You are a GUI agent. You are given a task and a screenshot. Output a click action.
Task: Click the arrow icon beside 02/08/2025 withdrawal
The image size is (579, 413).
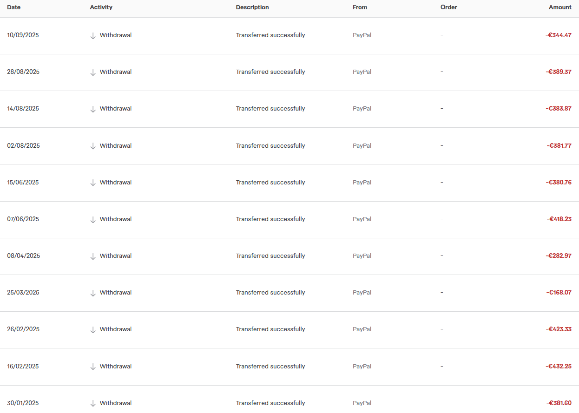coord(93,146)
